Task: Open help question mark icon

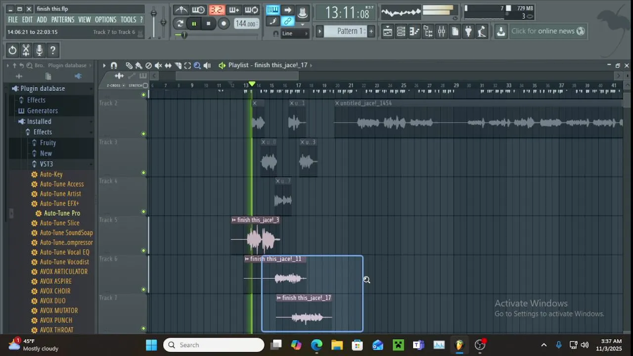Action: pyautogui.click(x=52, y=50)
